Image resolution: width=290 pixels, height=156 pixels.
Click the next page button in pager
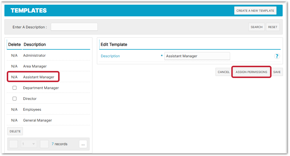[44, 144]
